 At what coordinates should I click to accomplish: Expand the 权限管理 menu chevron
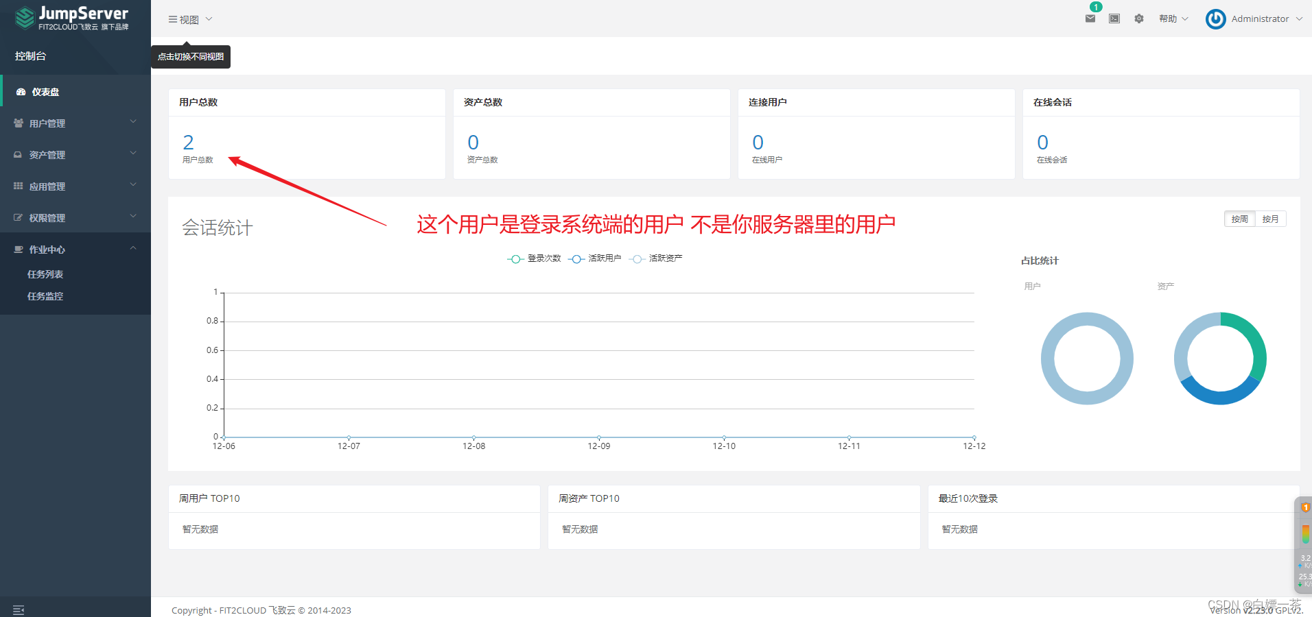point(133,216)
